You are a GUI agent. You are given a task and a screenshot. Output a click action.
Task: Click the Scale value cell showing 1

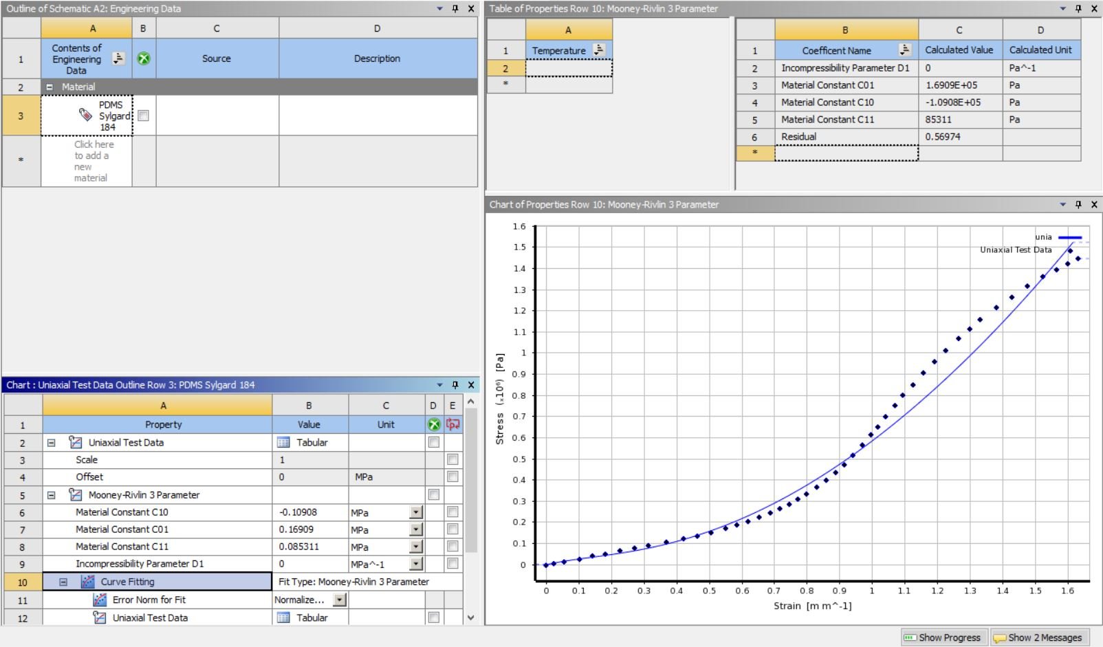coord(309,460)
